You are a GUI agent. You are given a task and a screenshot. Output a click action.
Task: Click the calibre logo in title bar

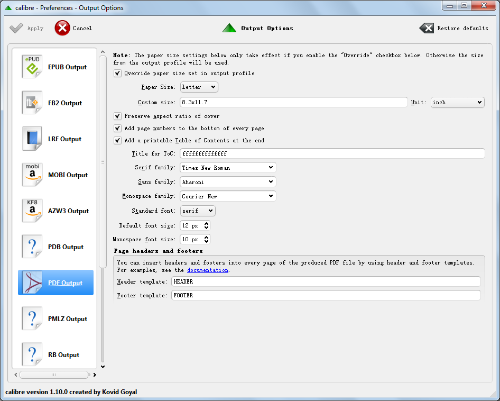click(x=8, y=7)
